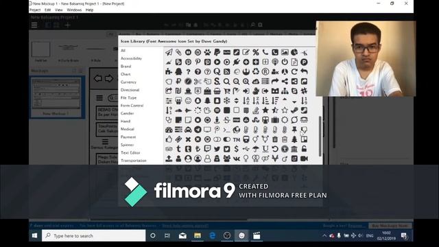Choose the plain phone handset icon
This screenshot has width=439, height=247.
tap(265, 52)
